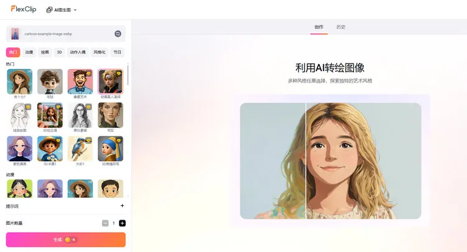This screenshot has width=467, height=252.
Task: Switch to the 创作 tab
Action: pyautogui.click(x=319, y=27)
